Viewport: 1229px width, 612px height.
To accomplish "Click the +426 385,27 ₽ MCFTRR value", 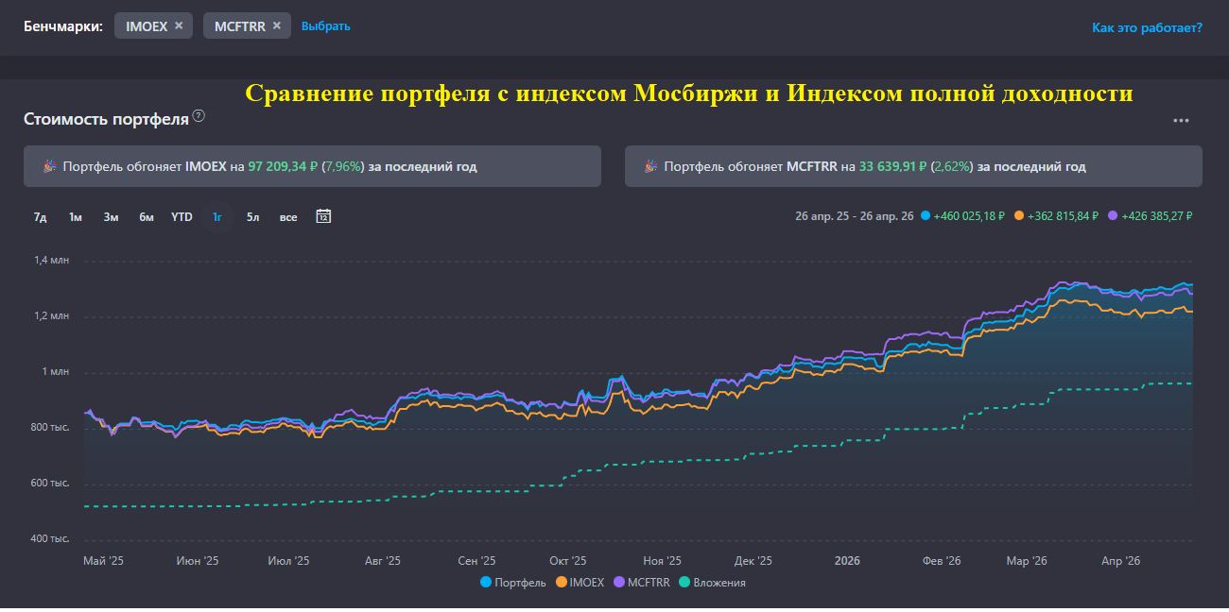I will point(1157,216).
